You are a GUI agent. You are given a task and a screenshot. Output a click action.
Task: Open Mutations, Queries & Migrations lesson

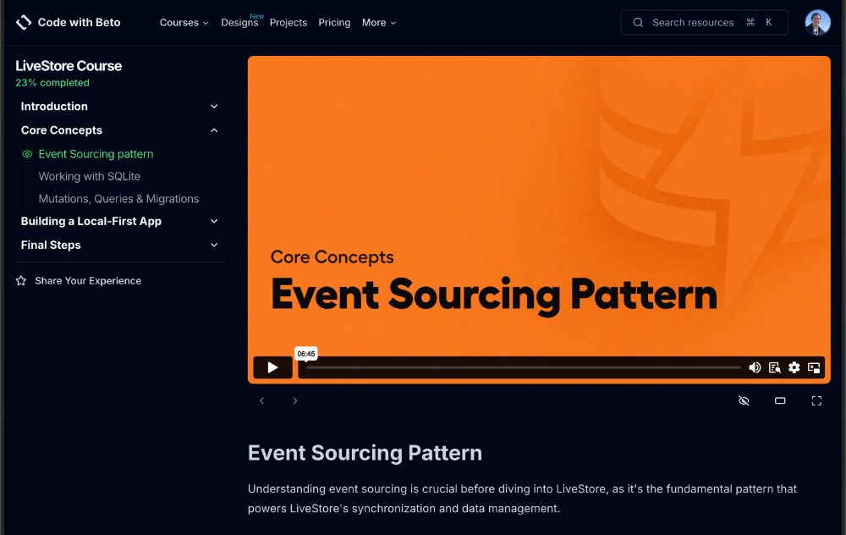point(118,199)
